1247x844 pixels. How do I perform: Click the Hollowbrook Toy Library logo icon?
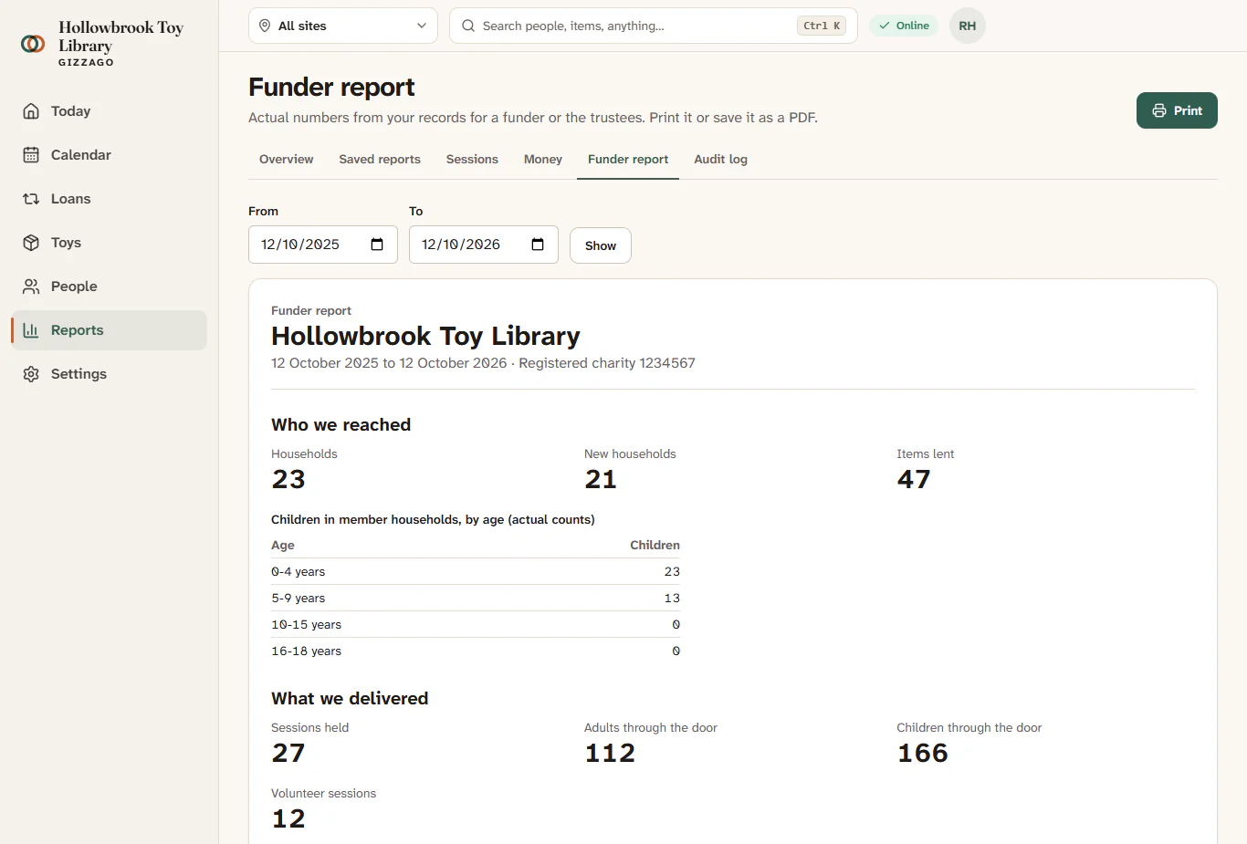tap(33, 44)
